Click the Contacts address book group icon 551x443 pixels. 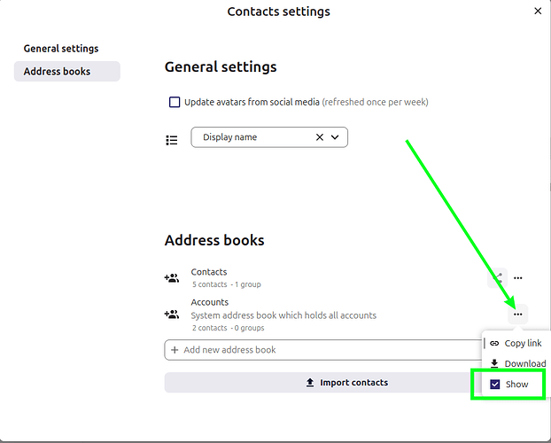tap(172, 278)
